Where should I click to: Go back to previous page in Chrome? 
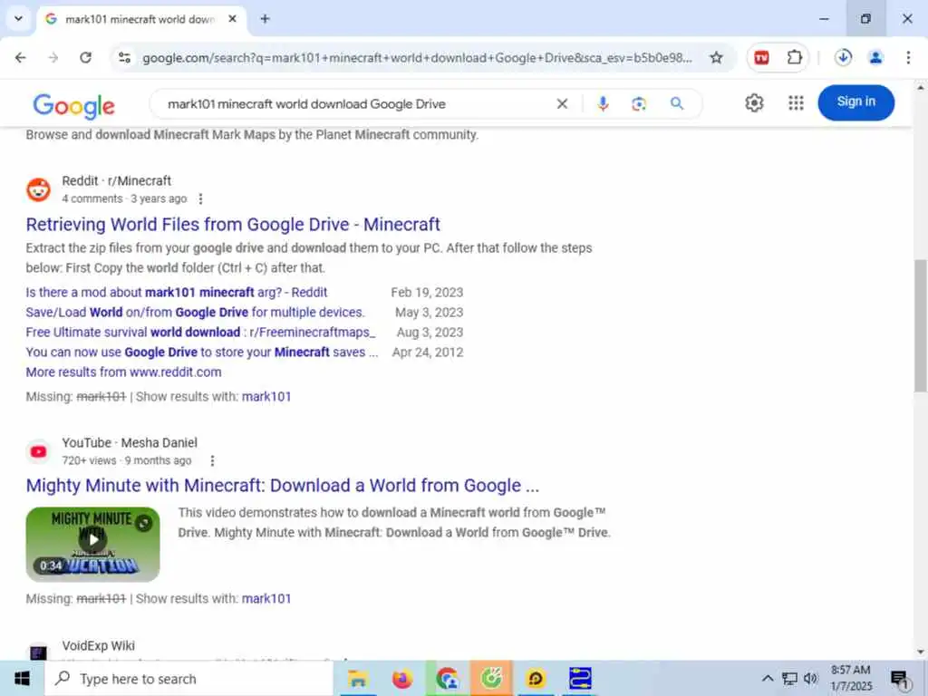click(x=20, y=57)
